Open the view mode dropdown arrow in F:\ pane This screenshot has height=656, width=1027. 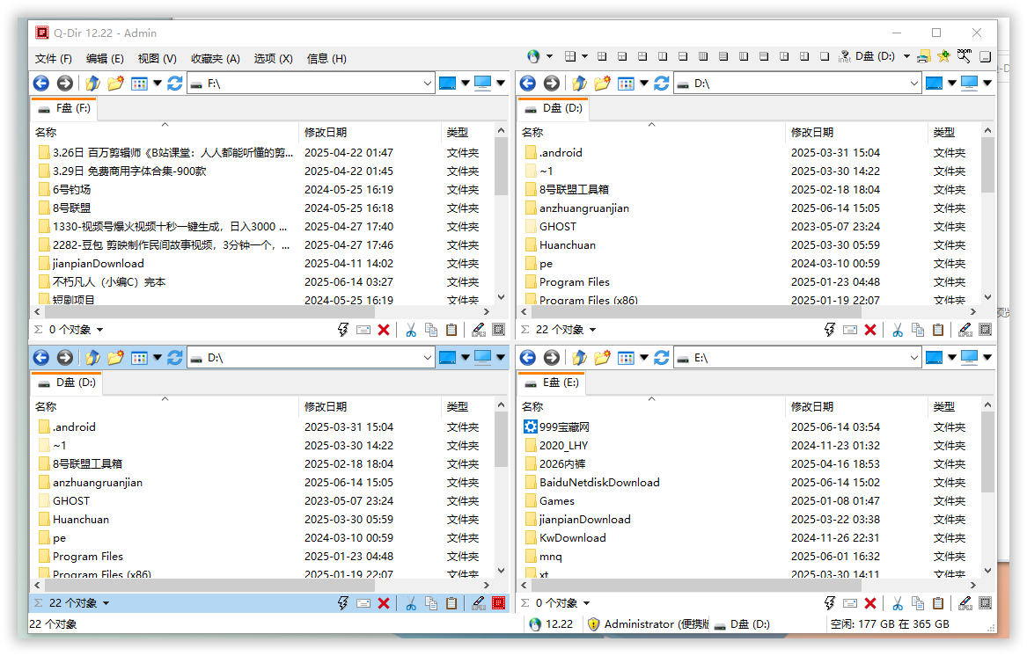158,84
